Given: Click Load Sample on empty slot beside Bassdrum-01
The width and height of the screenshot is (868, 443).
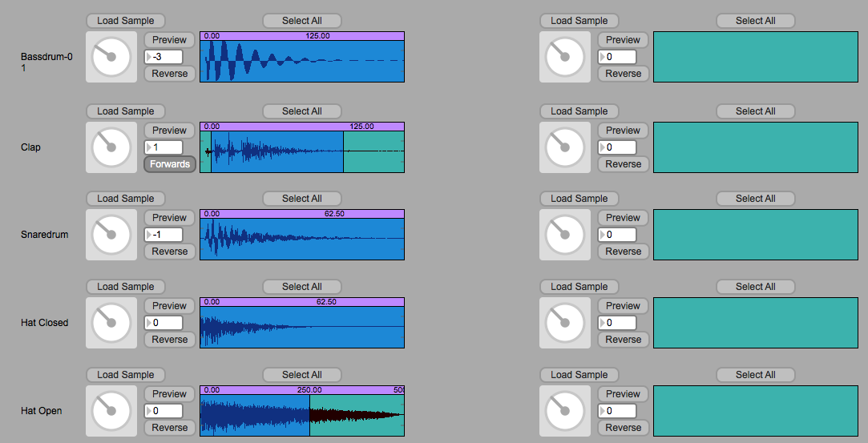Looking at the screenshot, I should [x=579, y=21].
